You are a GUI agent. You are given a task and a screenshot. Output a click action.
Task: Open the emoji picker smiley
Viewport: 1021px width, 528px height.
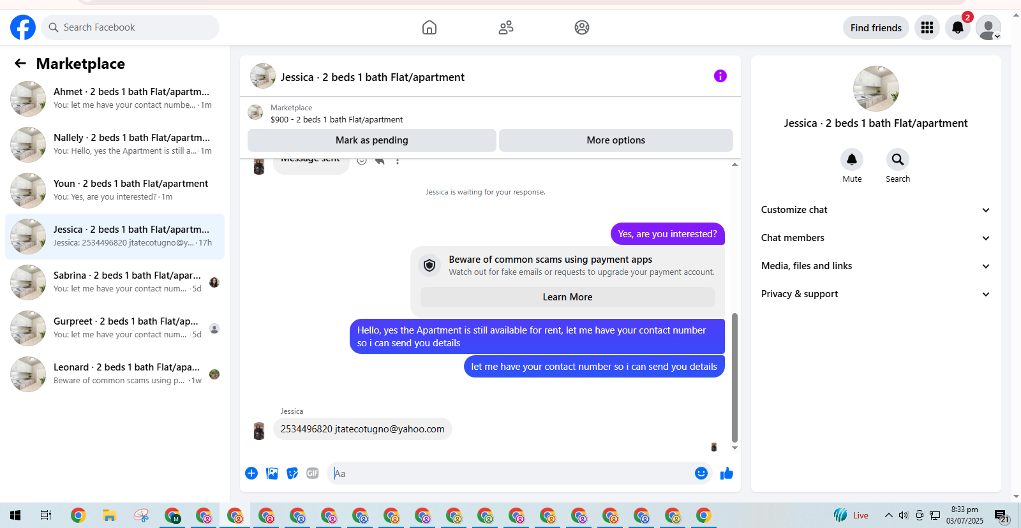[701, 473]
